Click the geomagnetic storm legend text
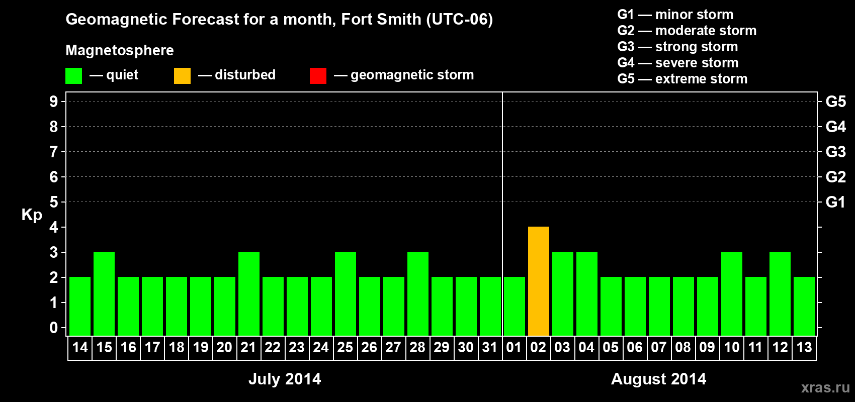 [412, 75]
